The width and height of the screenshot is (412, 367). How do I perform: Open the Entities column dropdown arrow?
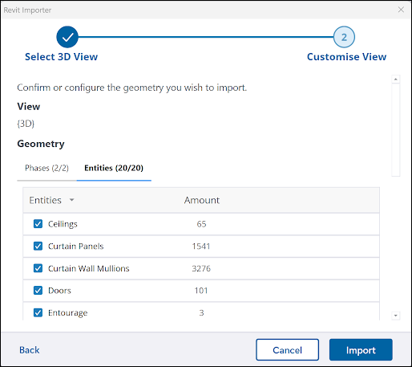[x=71, y=200]
